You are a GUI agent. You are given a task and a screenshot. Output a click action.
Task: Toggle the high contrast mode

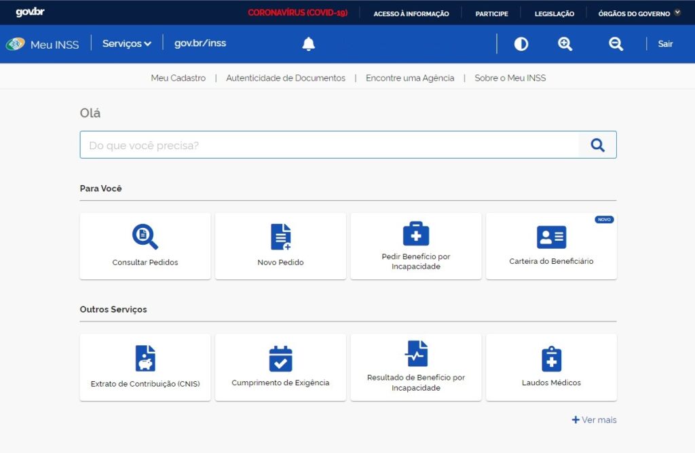tap(521, 43)
